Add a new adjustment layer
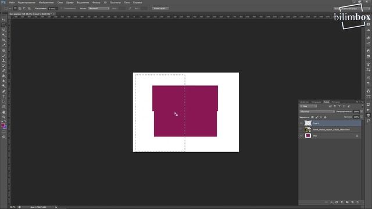Viewport: 372px width, 209px height. (342, 203)
